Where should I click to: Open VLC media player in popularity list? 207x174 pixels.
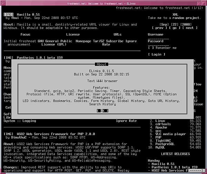click(170, 134)
